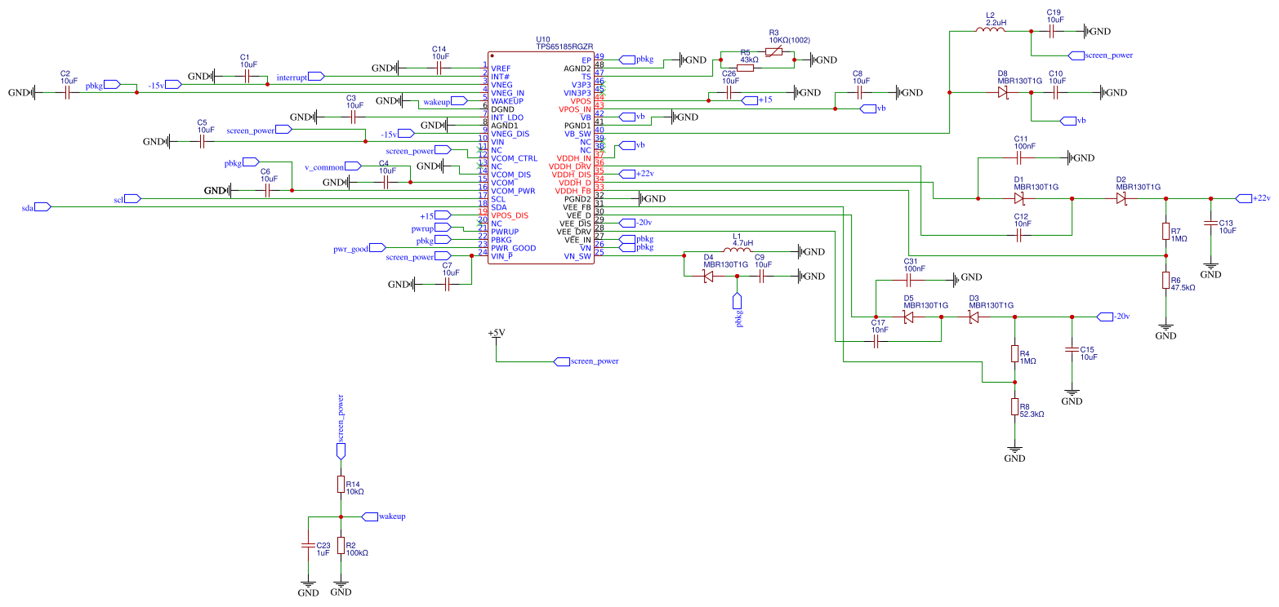Select resistor R8 52.3kΩ symbol

1014,407
